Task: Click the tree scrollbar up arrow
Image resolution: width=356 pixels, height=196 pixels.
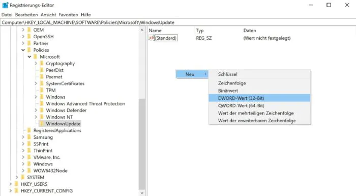Action: coord(142,30)
